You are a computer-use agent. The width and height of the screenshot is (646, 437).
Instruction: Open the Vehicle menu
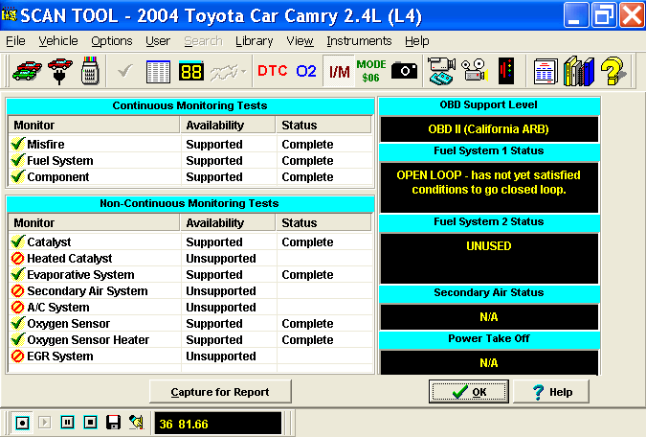[x=57, y=41]
